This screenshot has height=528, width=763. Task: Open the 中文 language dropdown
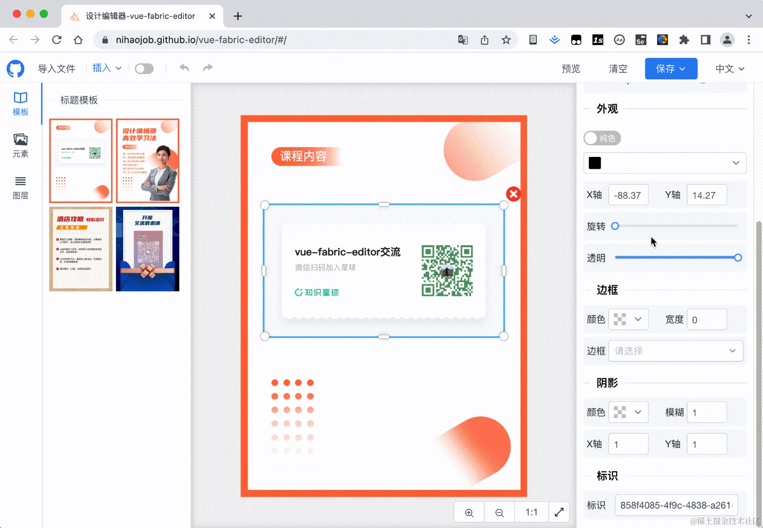pyautogui.click(x=730, y=69)
